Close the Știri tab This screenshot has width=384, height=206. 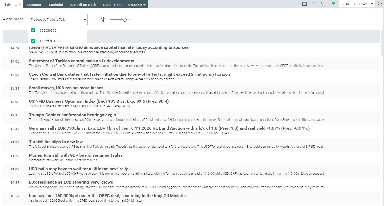tap(20, 5)
